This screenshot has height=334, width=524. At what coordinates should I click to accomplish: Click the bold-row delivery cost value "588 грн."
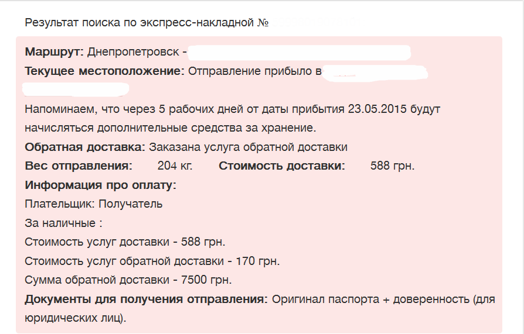392,166
